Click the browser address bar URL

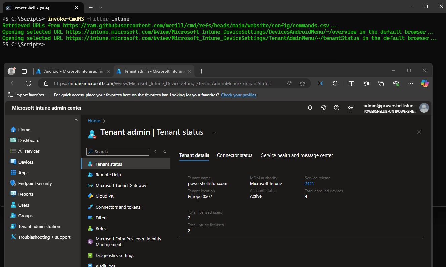point(162,83)
